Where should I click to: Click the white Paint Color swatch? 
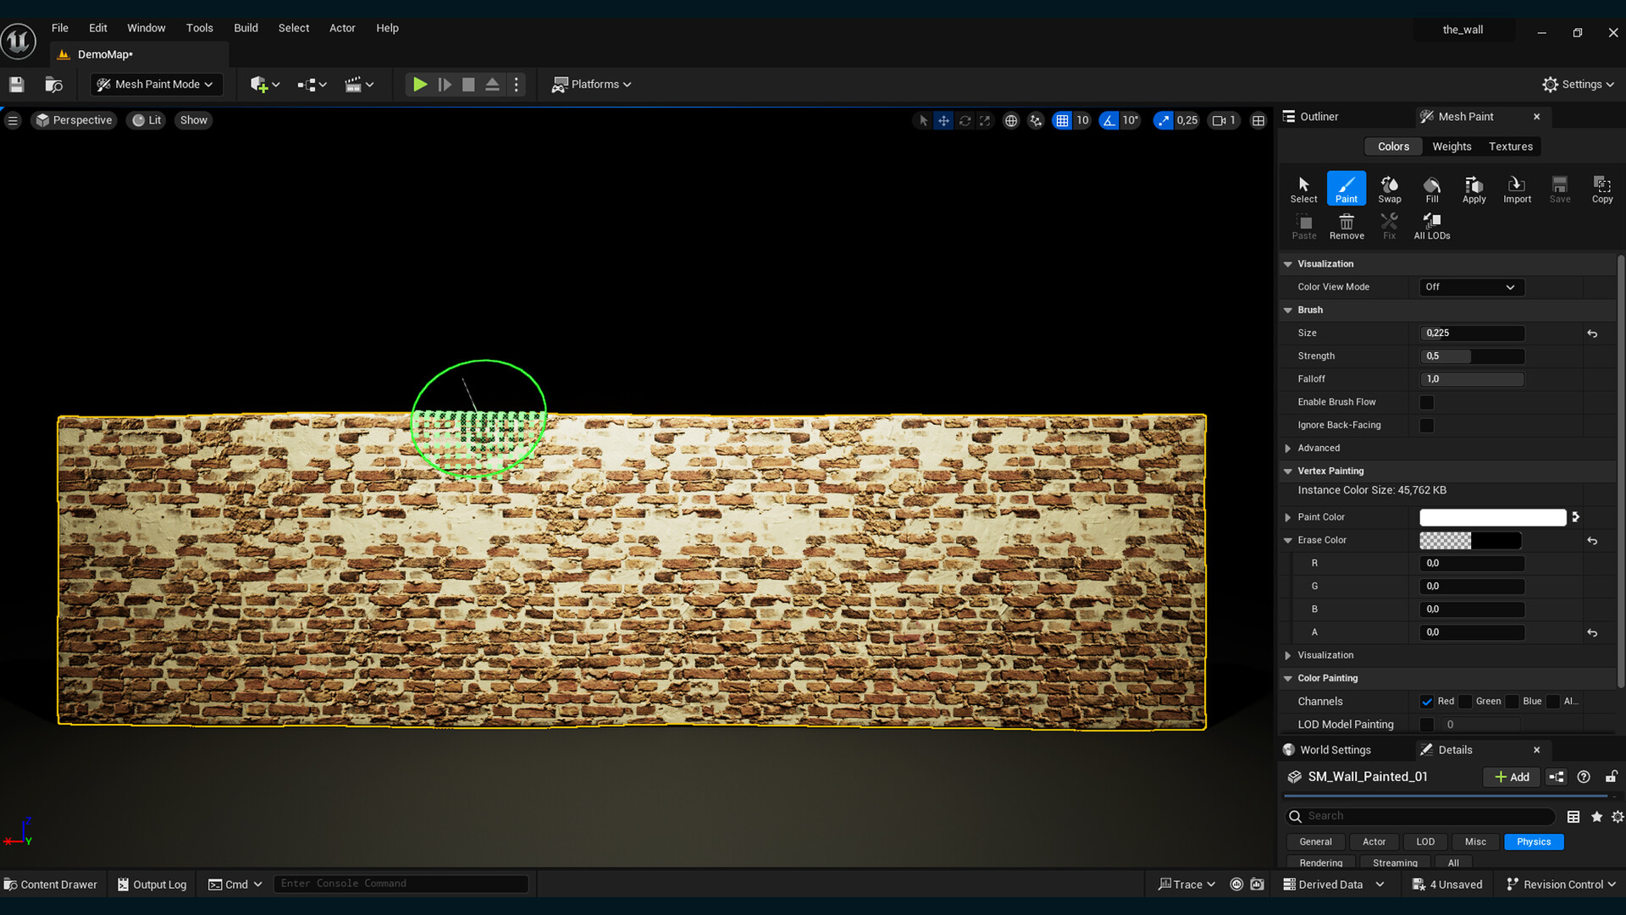click(x=1492, y=517)
